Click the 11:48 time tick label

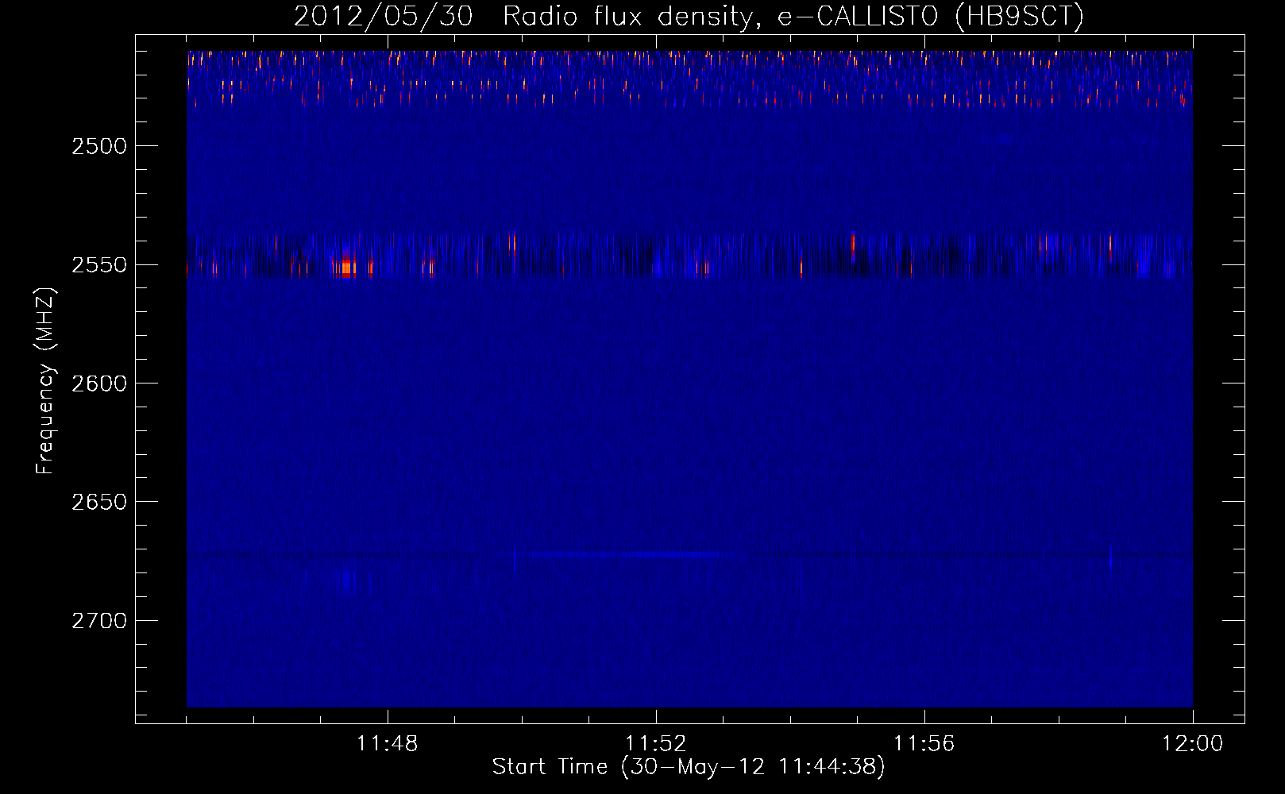point(388,744)
